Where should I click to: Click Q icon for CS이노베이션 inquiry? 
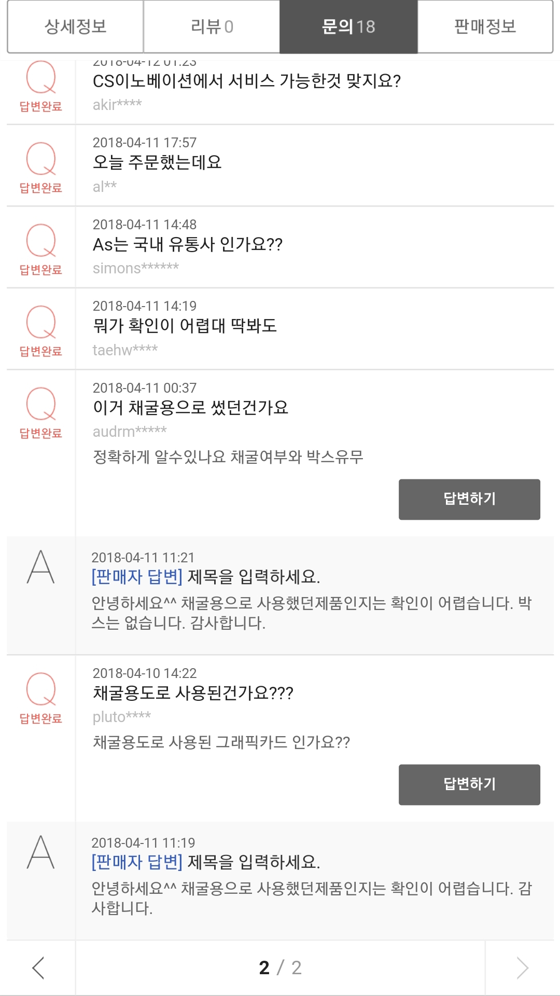click(x=41, y=78)
